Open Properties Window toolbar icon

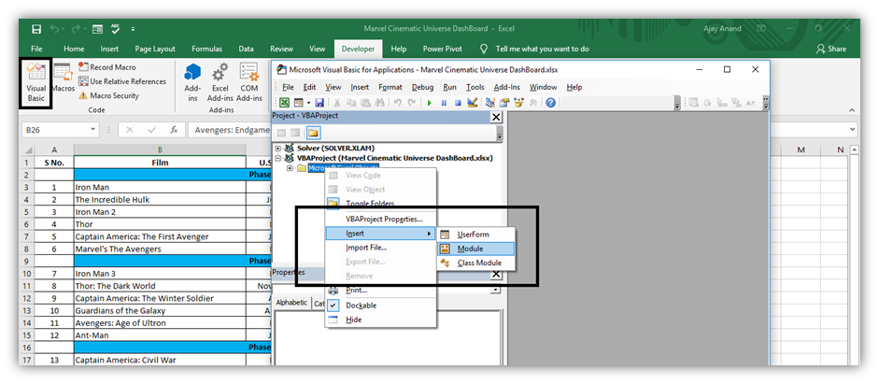pyautogui.click(x=504, y=103)
